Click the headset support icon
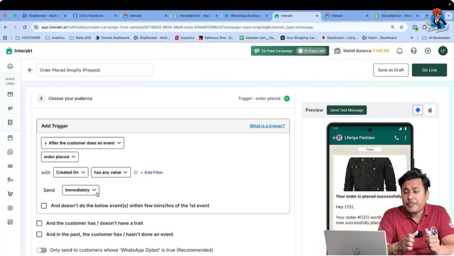 tap(413, 50)
